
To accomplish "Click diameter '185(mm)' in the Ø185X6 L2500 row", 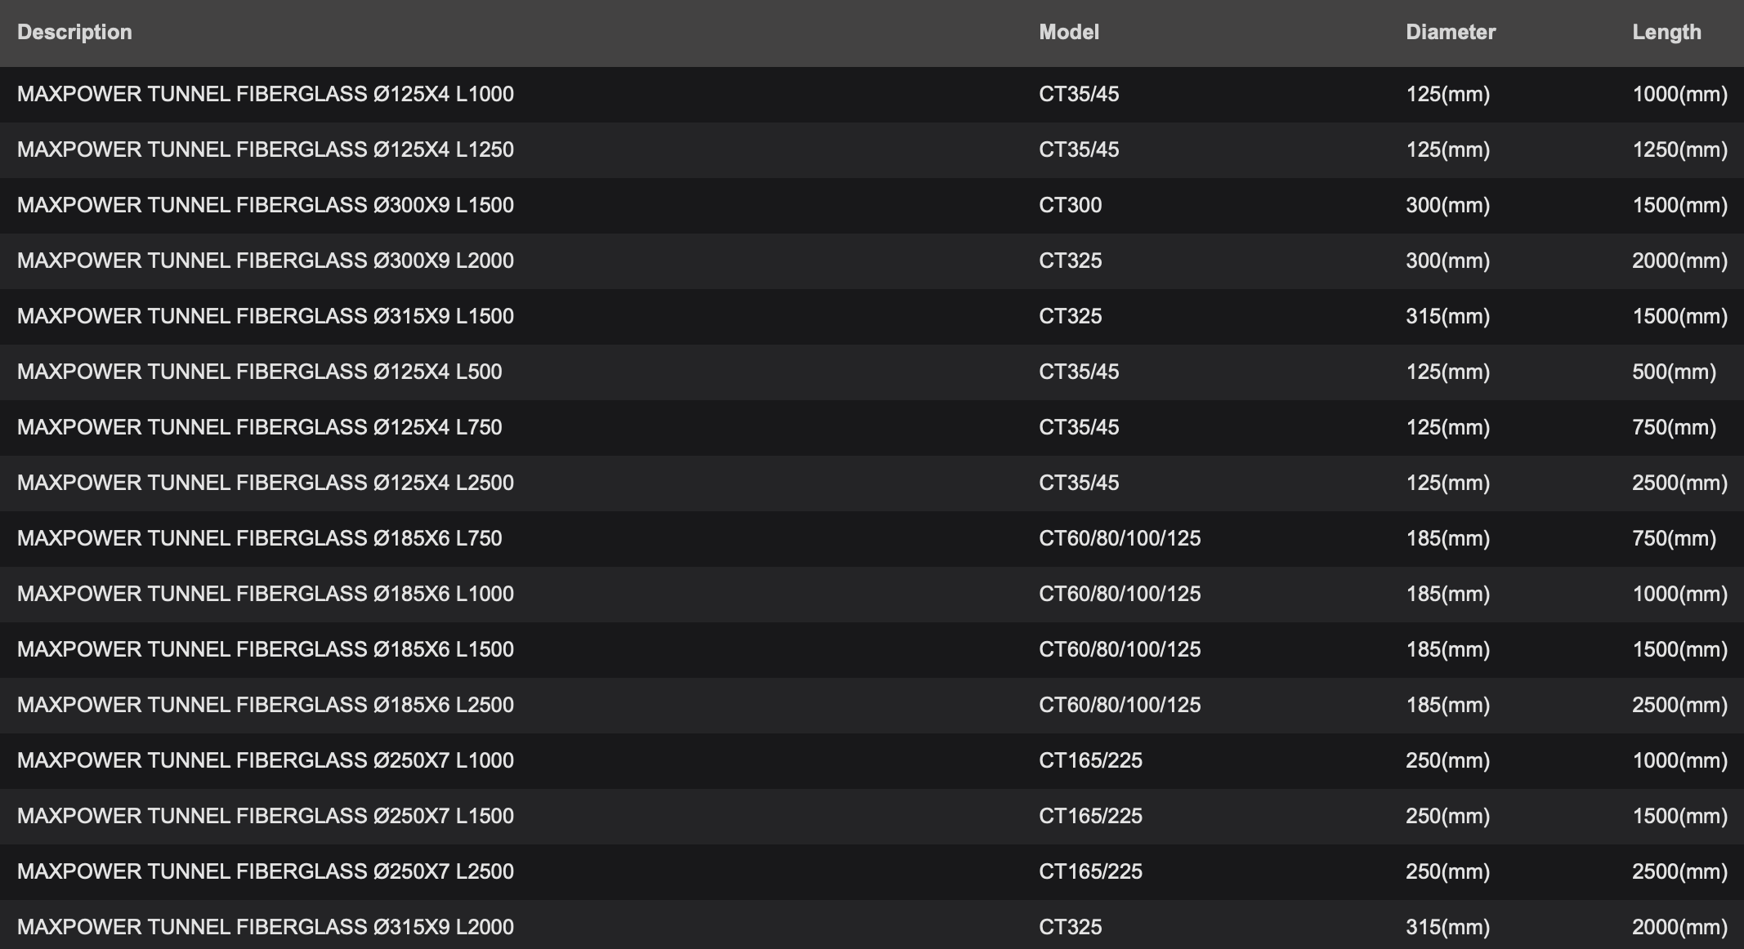I will coord(1448,705).
